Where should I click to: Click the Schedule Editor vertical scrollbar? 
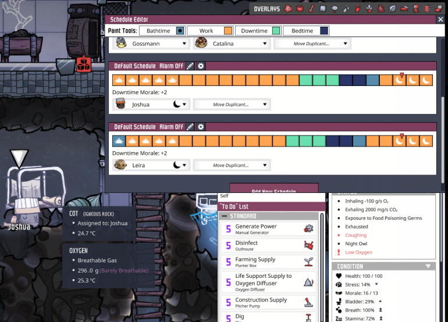tap(443, 140)
